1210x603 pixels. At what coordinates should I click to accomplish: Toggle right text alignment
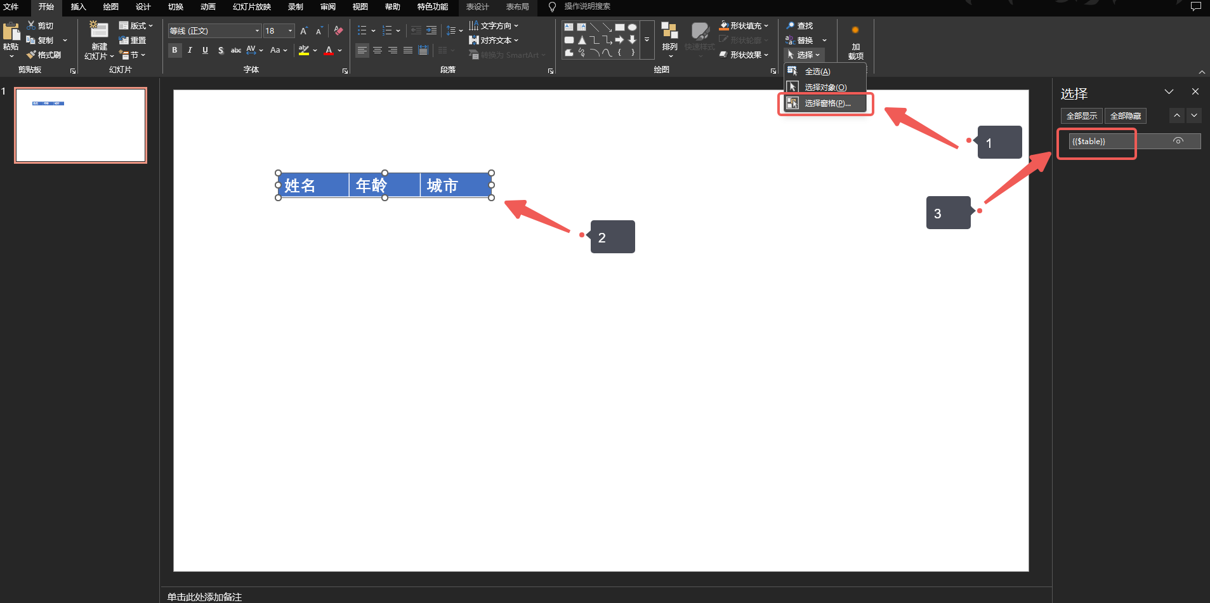(x=393, y=50)
